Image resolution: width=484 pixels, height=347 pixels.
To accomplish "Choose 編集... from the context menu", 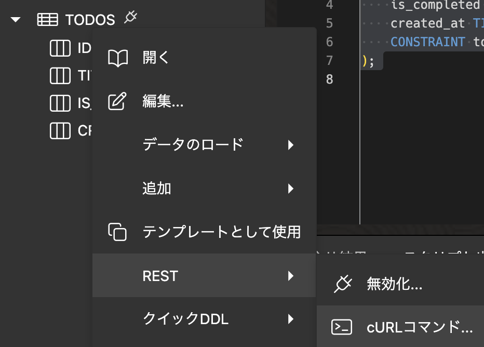I will [204, 101].
